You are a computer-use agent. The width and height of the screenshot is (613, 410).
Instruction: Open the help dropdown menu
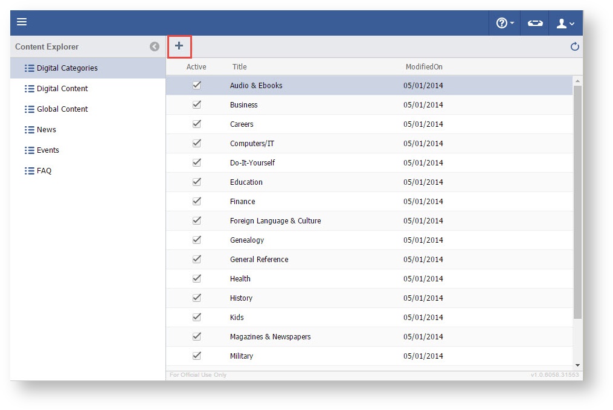click(505, 23)
